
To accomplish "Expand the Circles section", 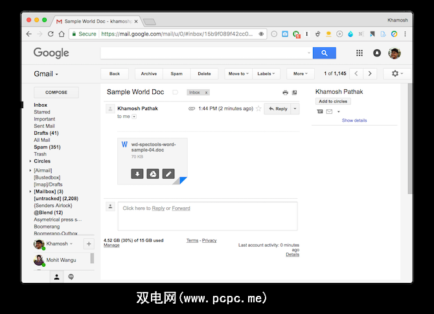I will coord(30,161).
